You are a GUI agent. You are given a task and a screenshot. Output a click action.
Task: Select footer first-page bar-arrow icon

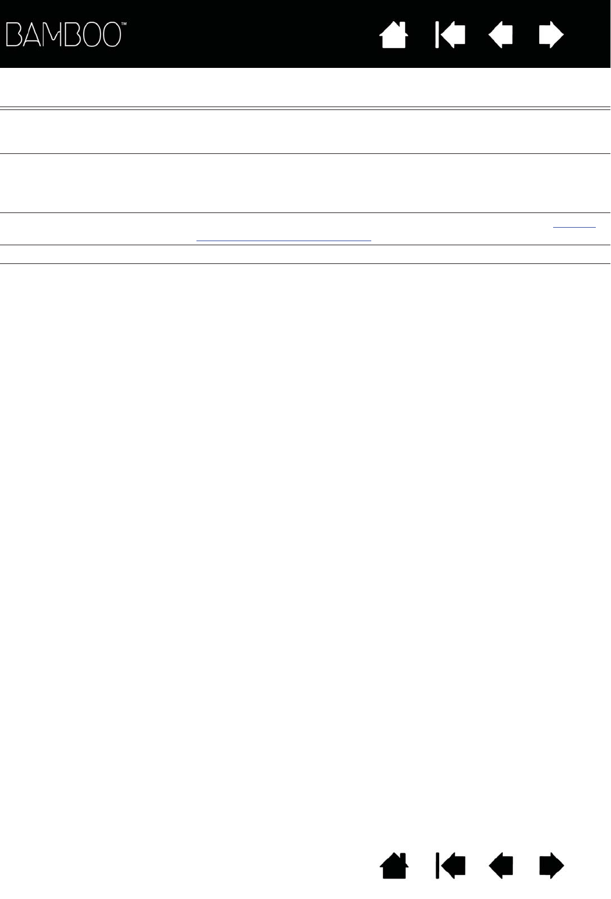coord(450,866)
